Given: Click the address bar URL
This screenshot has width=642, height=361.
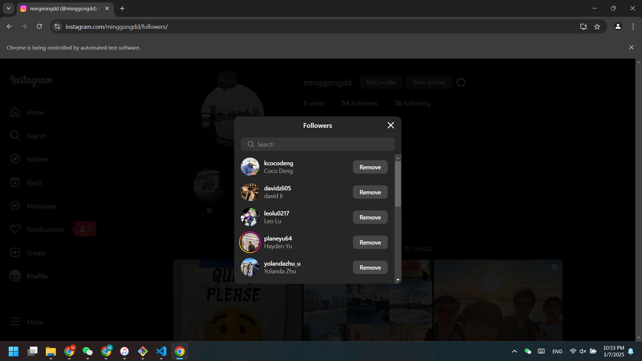Looking at the screenshot, I should 116,26.
